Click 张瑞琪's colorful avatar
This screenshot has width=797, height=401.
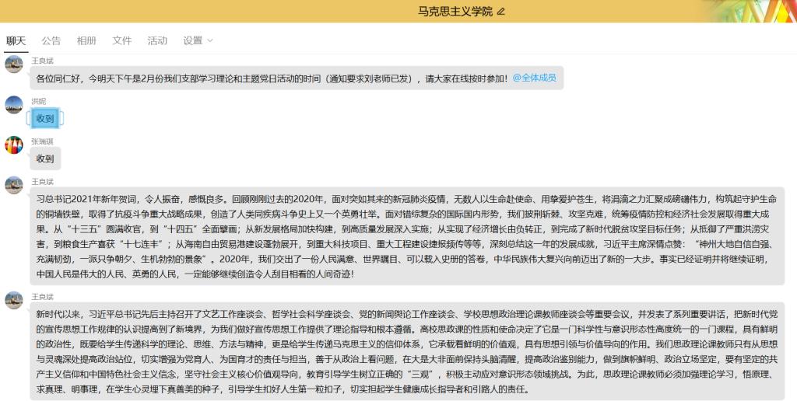coord(14,145)
